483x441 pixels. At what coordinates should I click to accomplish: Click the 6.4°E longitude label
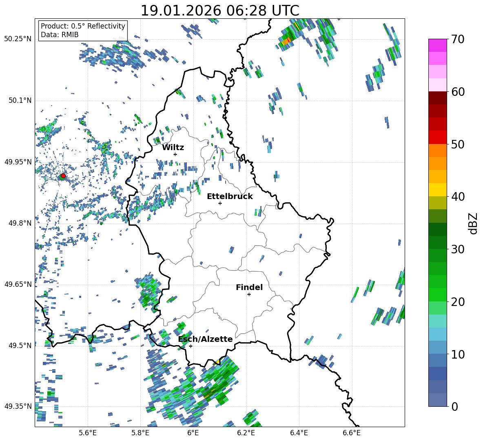(x=299, y=433)
